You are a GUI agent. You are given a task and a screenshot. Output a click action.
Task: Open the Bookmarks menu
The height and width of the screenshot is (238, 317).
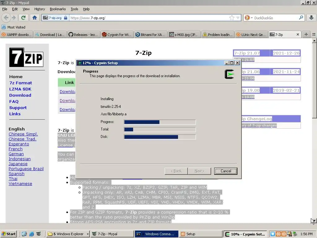pos(58,9)
